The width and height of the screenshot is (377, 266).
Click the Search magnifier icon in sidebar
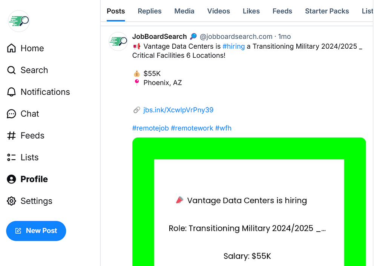click(x=11, y=70)
